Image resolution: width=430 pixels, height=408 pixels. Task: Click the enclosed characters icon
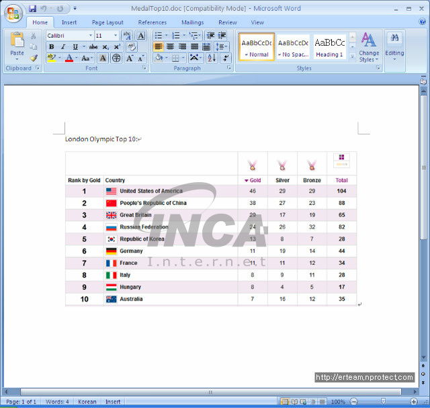pyautogui.click(x=116, y=58)
